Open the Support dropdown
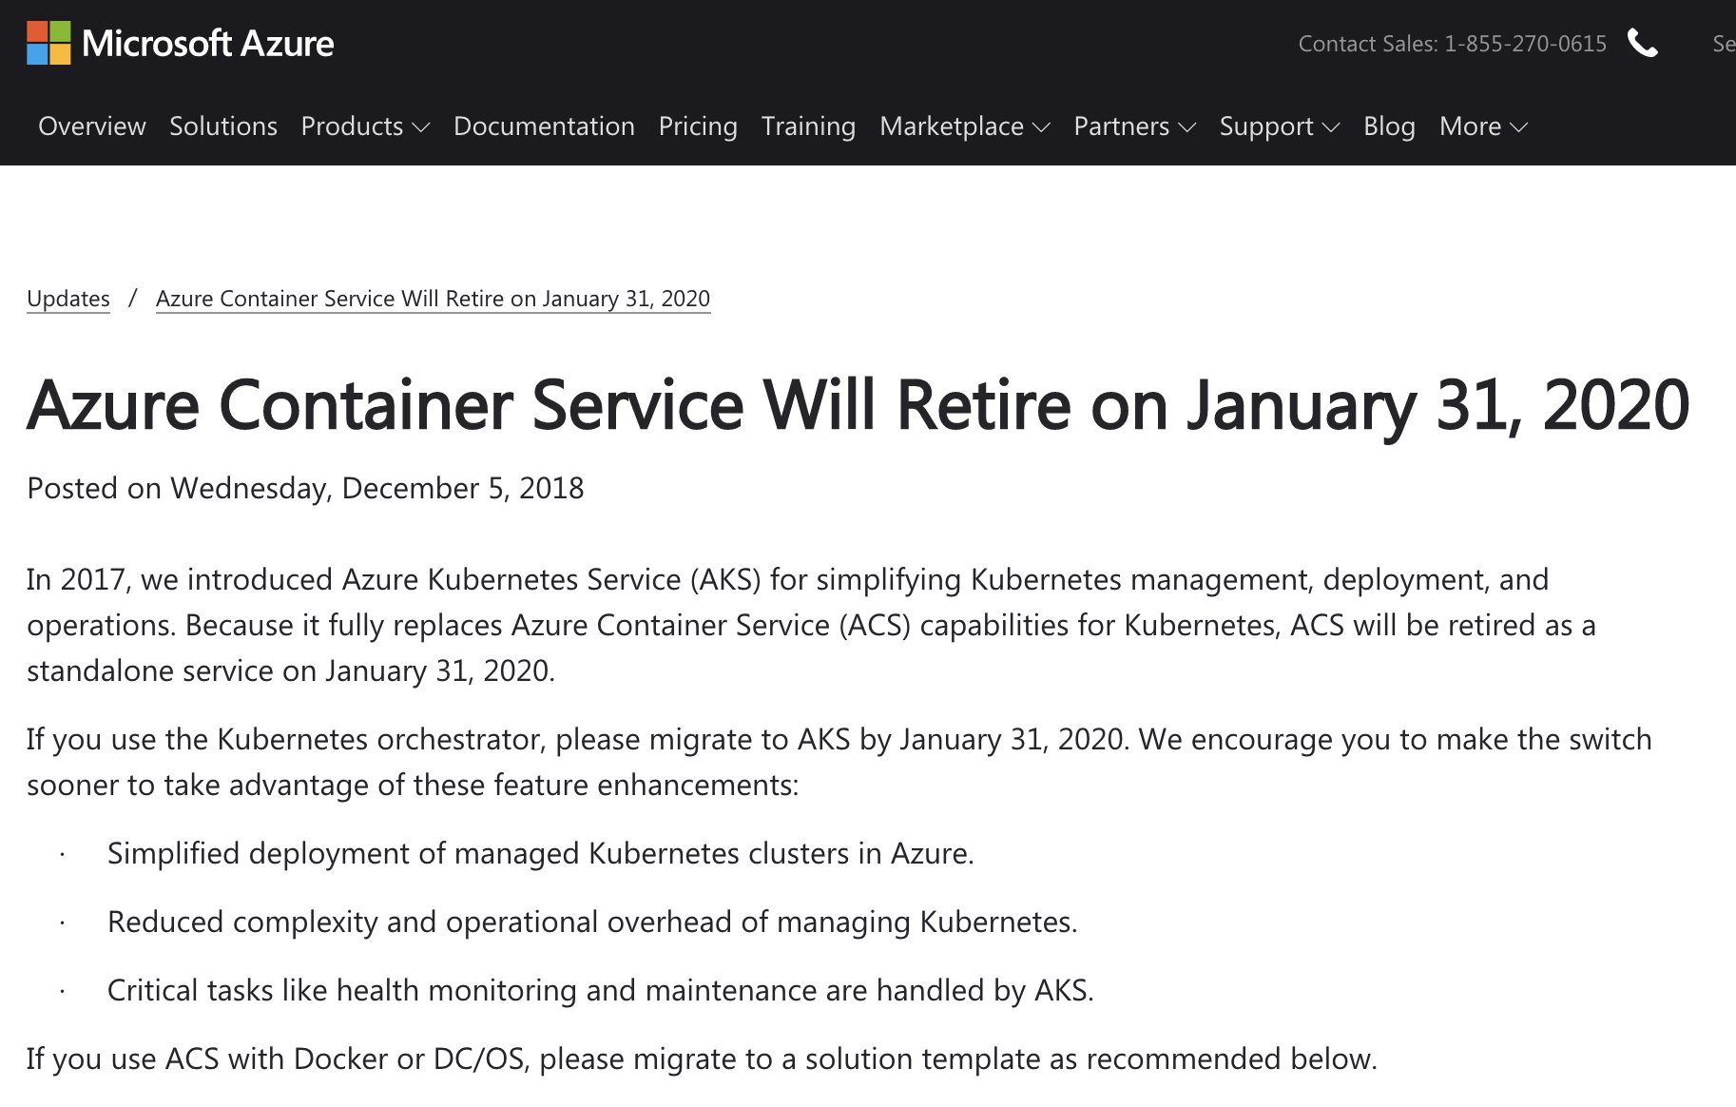This screenshot has width=1736, height=1107. click(x=1278, y=126)
